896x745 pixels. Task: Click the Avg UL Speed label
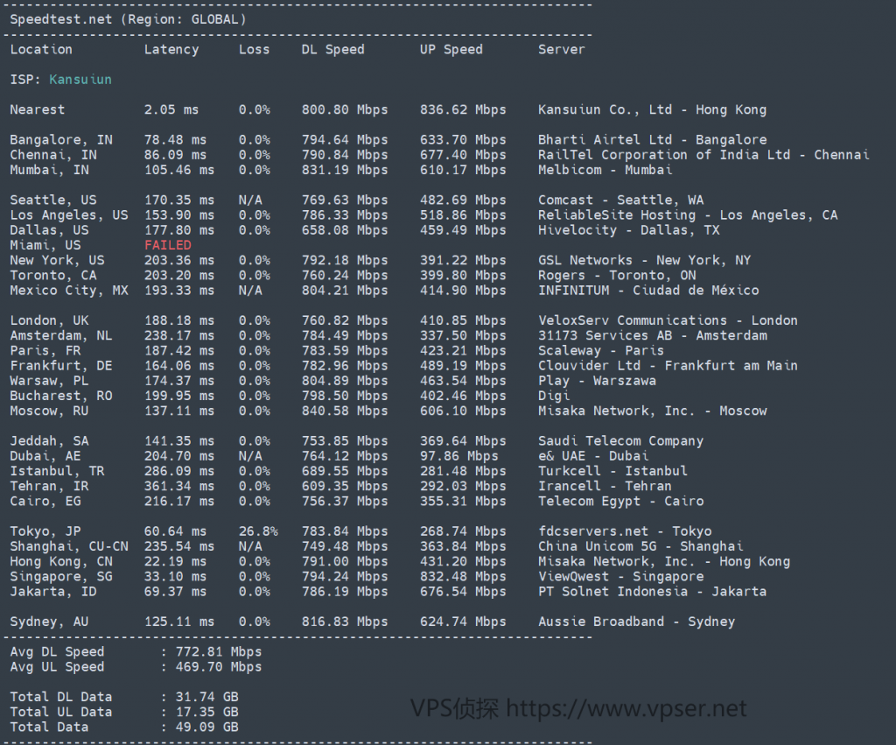point(57,666)
